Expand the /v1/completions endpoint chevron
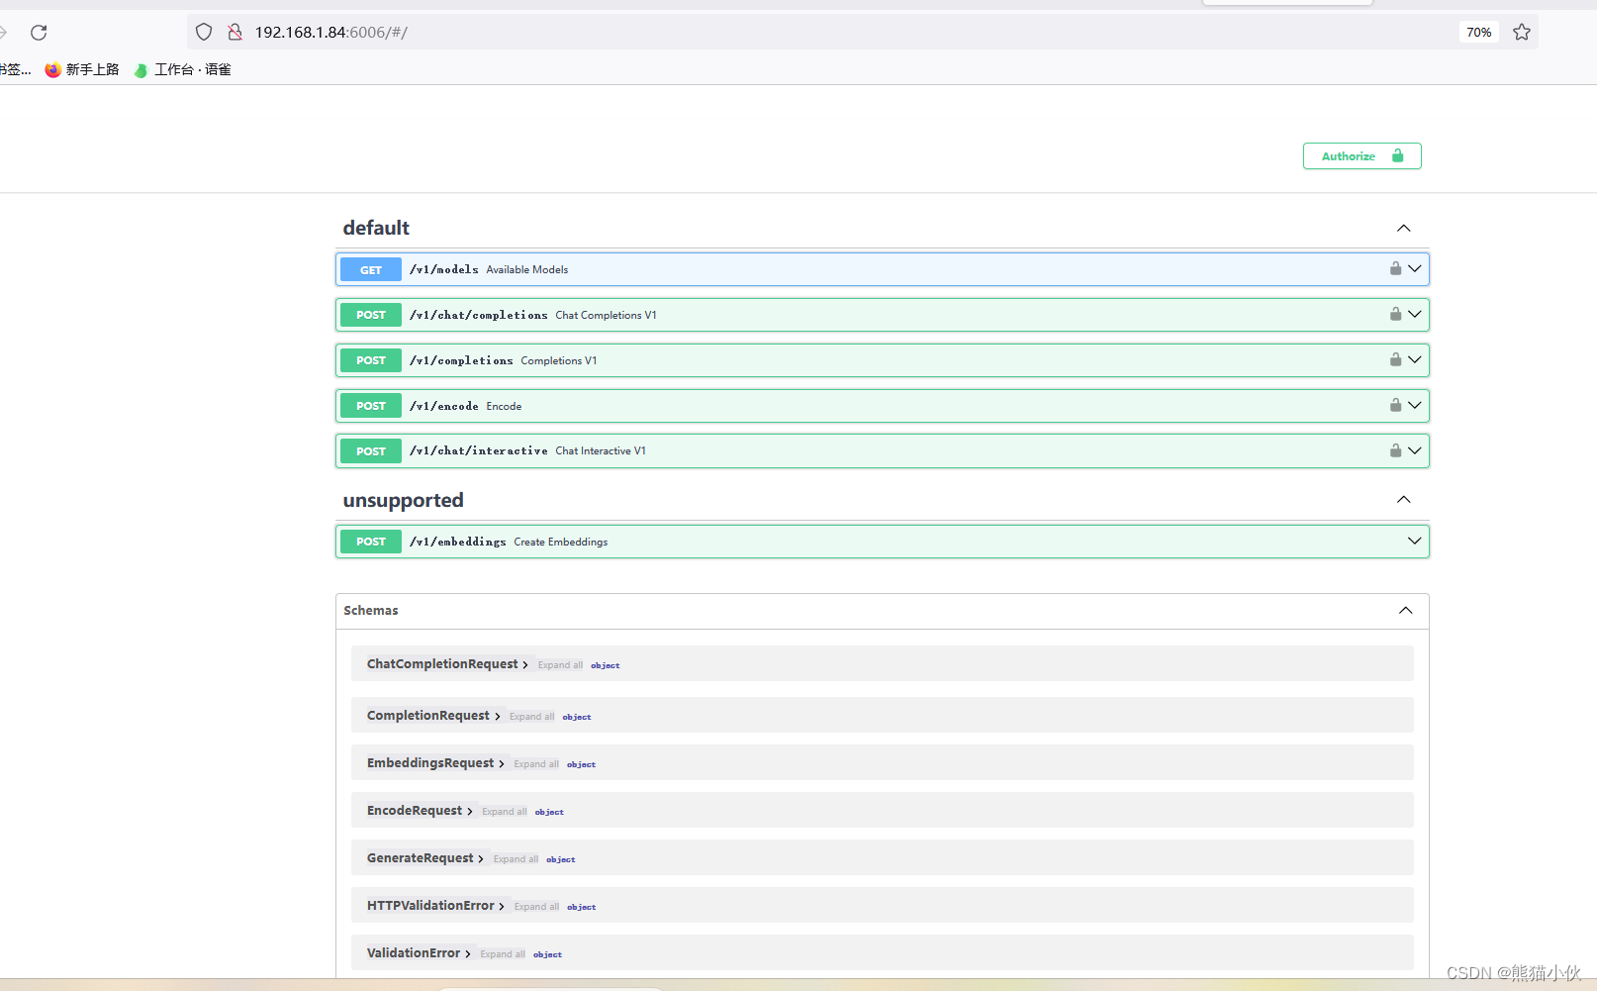Image resolution: width=1597 pixels, height=991 pixels. click(1415, 359)
